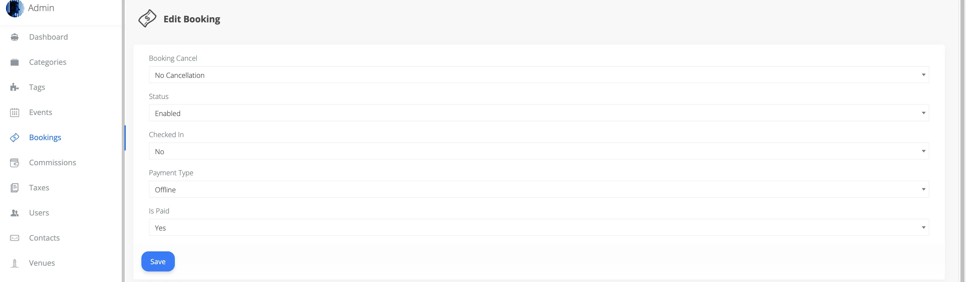The image size is (966, 282).
Task: Open the Events menu item
Action: [41, 112]
